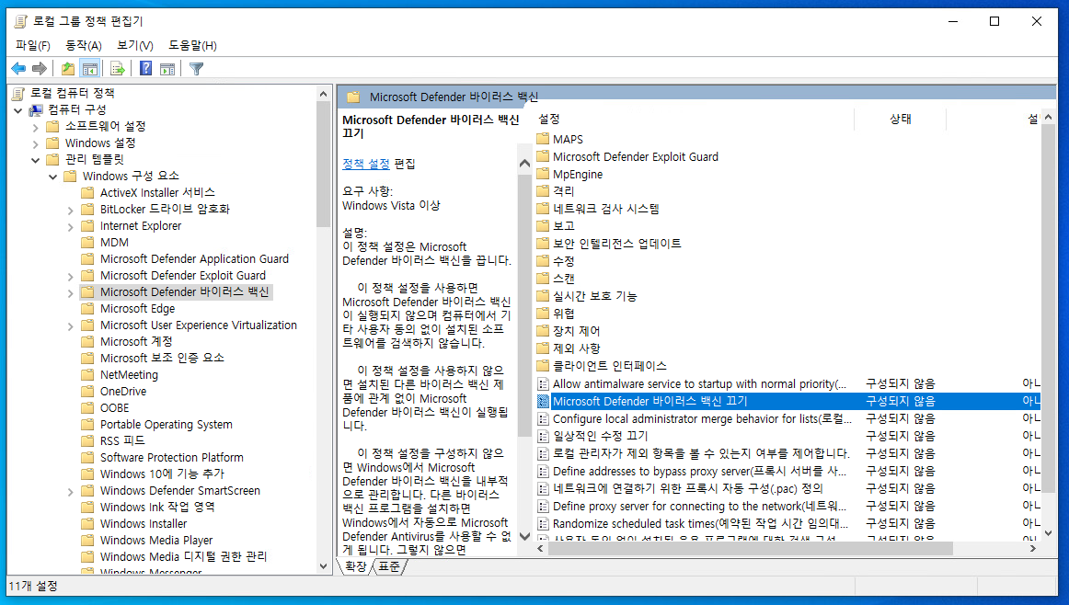1069x605 pixels.
Task: Click the tree pane vertical scrollbar thumb
Action: [323, 164]
